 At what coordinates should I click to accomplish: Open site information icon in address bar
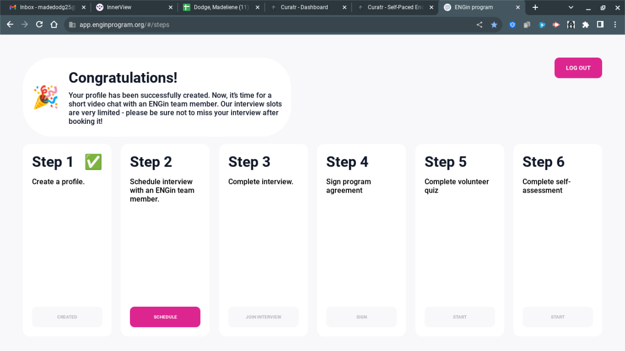pyautogui.click(x=72, y=24)
